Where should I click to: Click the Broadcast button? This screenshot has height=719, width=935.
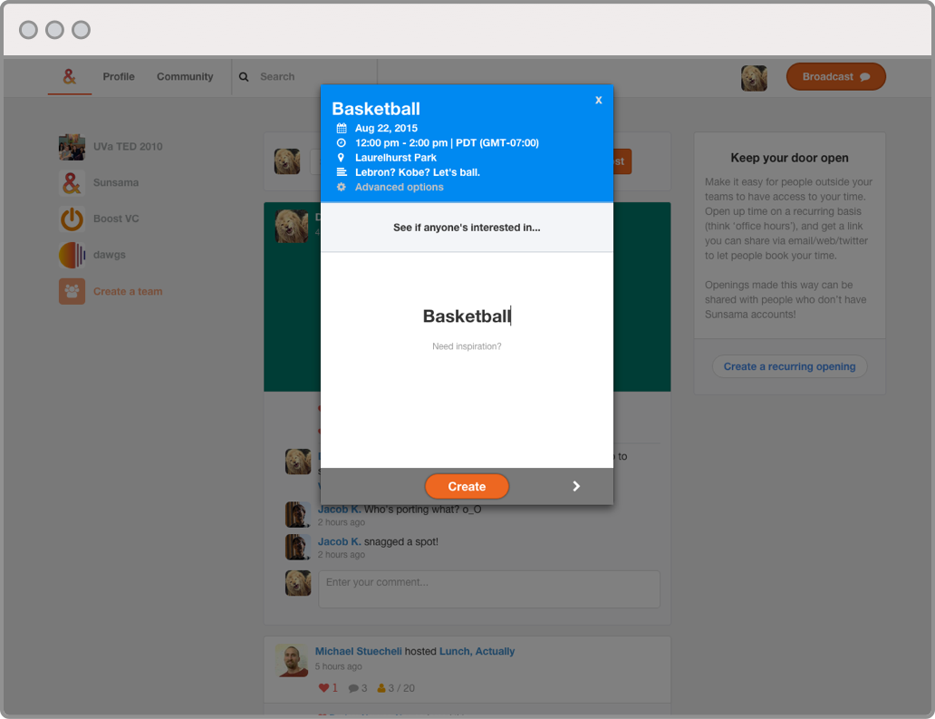tap(835, 77)
